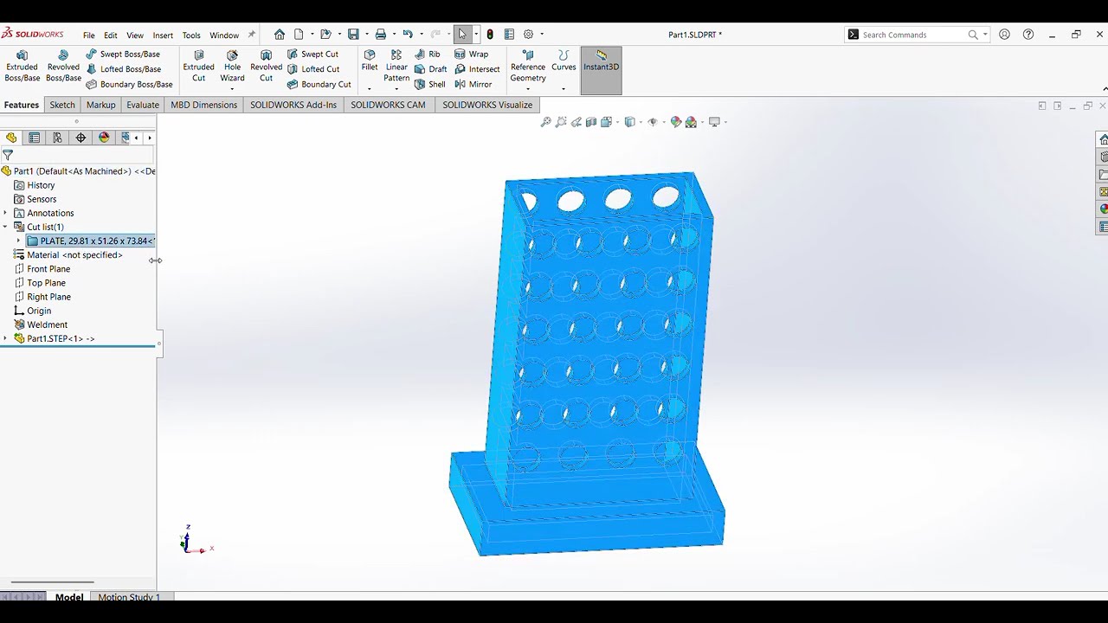
Task: Use the Wrap feature
Action: coord(471,54)
